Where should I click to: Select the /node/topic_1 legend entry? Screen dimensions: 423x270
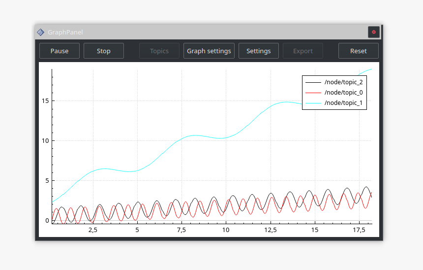343,103
